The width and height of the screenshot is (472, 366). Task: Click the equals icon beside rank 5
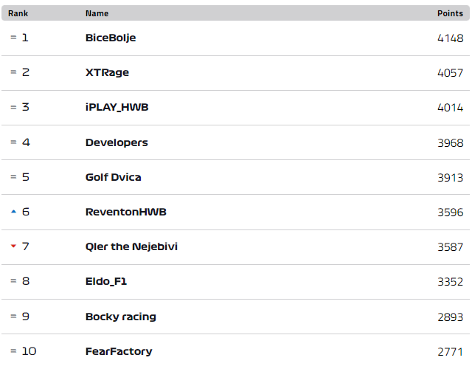coord(13,177)
